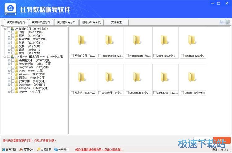The image size is (232, 153).
Task: Check the 图像 checkbox in tree
Action: 13,32
